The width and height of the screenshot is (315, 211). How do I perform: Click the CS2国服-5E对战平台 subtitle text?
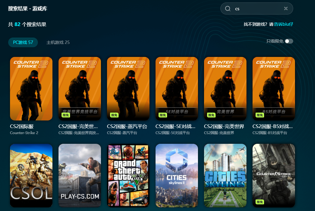[173, 133]
